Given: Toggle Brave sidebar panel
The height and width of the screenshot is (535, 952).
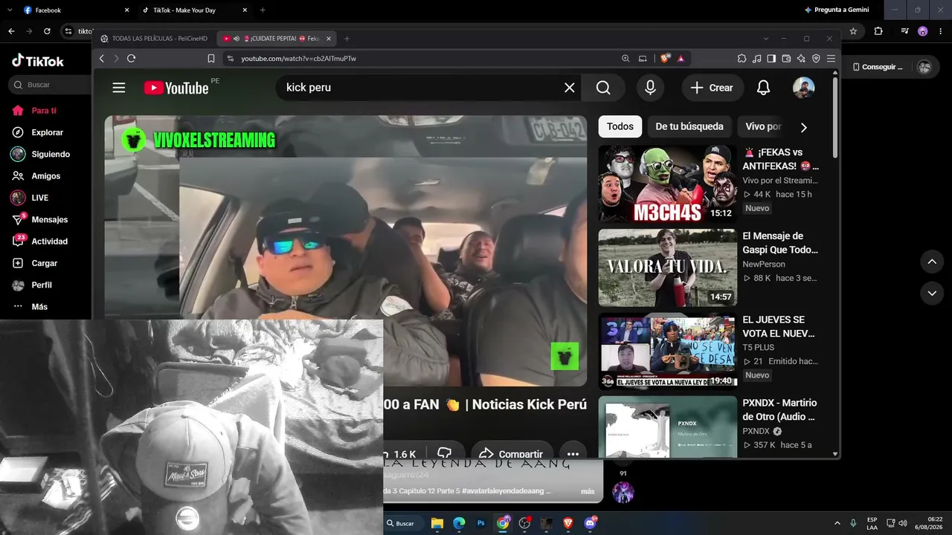Looking at the screenshot, I should (771, 58).
